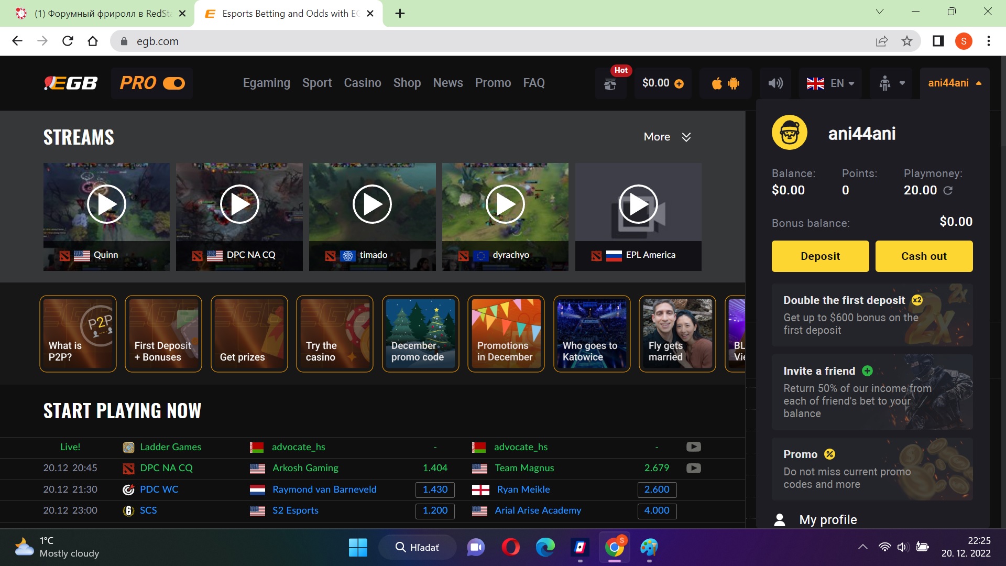Open Double the first deposit offer
This screenshot has width=1006, height=566.
tap(872, 315)
